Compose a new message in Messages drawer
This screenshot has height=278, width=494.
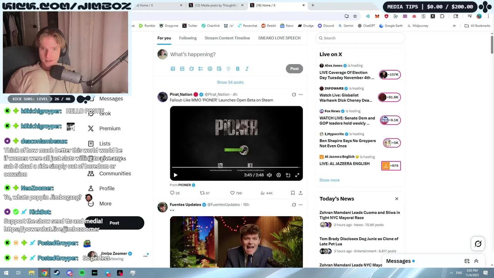(x=467, y=261)
